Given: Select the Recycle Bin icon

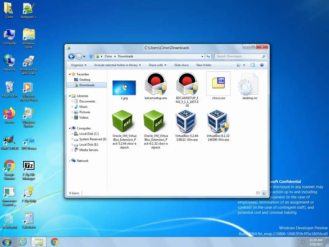Looking at the screenshot, I should coord(10,89).
